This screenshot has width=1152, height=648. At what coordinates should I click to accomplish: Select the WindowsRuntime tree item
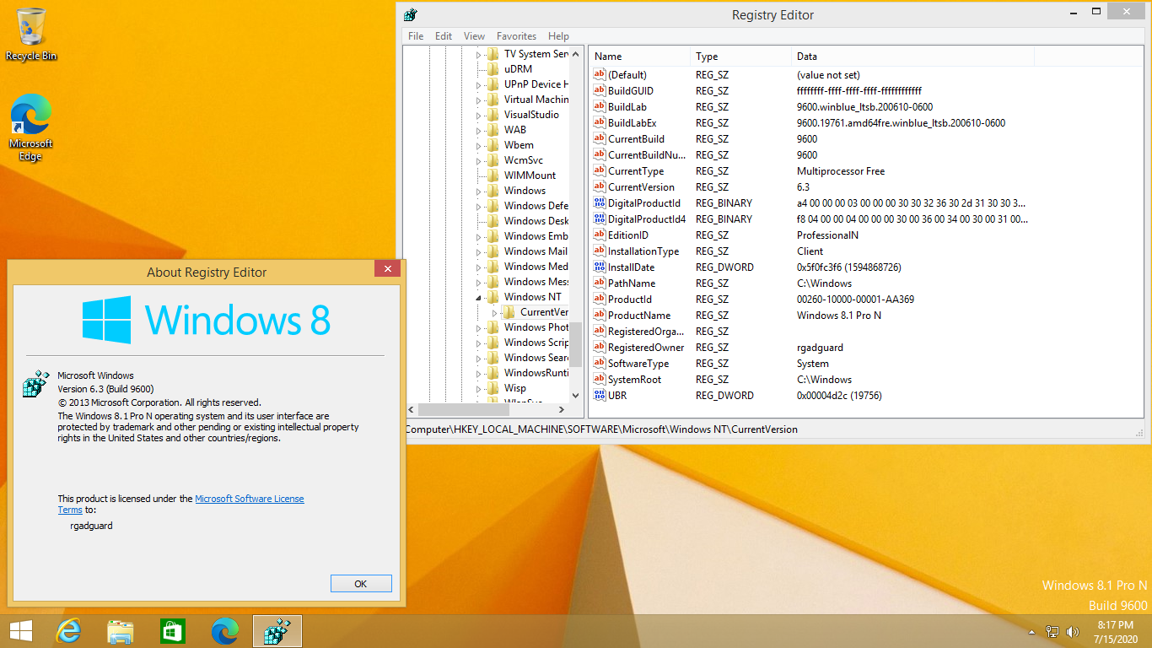click(536, 373)
